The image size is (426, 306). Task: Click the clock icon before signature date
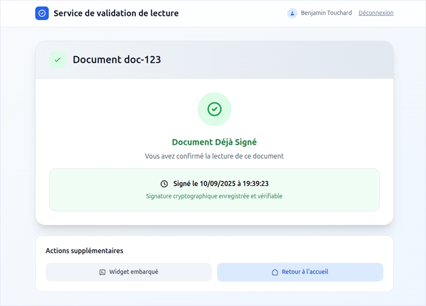(x=164, y=184)
